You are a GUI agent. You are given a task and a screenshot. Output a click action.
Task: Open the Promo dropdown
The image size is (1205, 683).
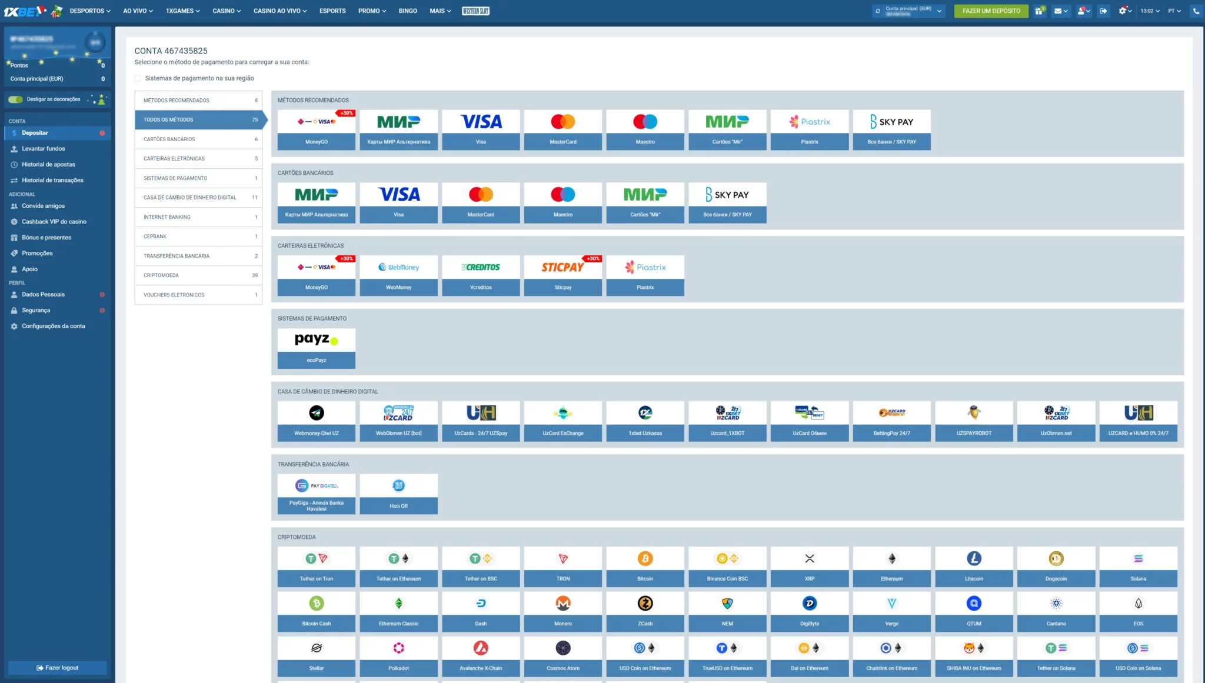click(372, 11)
